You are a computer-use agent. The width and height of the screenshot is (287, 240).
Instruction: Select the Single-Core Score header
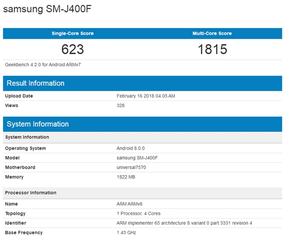(73, 33)
